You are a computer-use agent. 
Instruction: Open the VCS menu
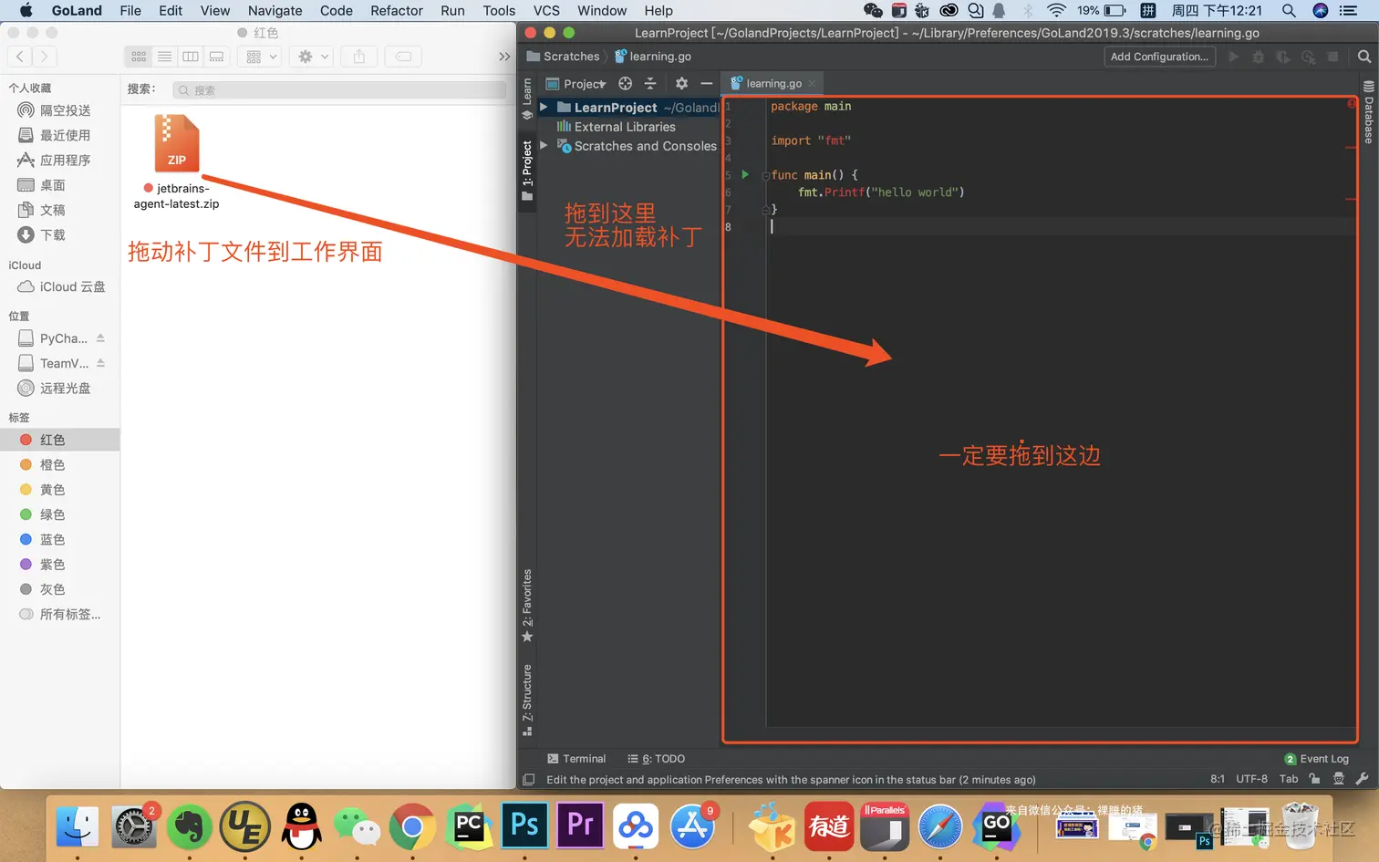(546, 10)
